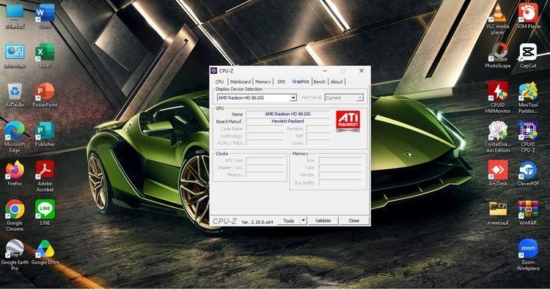Screen dimensions: 550x290
Task: Launch AnyDesk from the desktop
Action: coord(498,174)
